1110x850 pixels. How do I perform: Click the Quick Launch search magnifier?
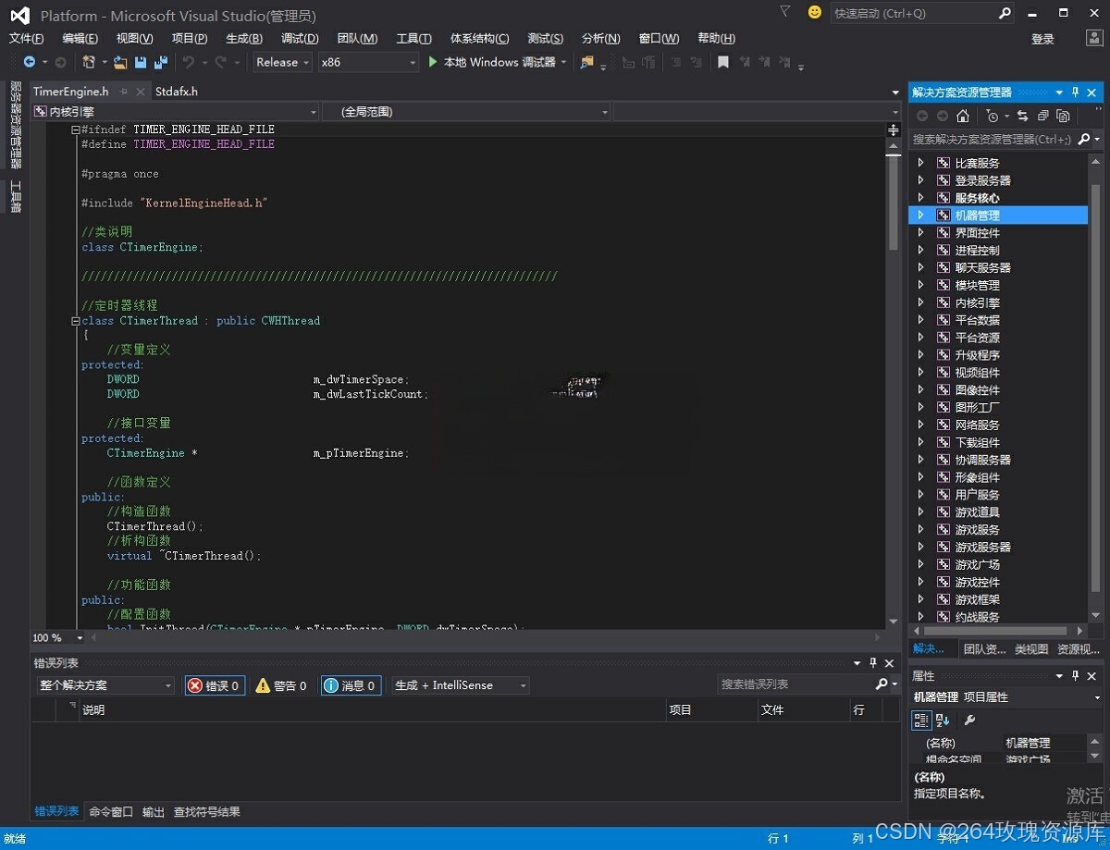(x=1005, y=13)
